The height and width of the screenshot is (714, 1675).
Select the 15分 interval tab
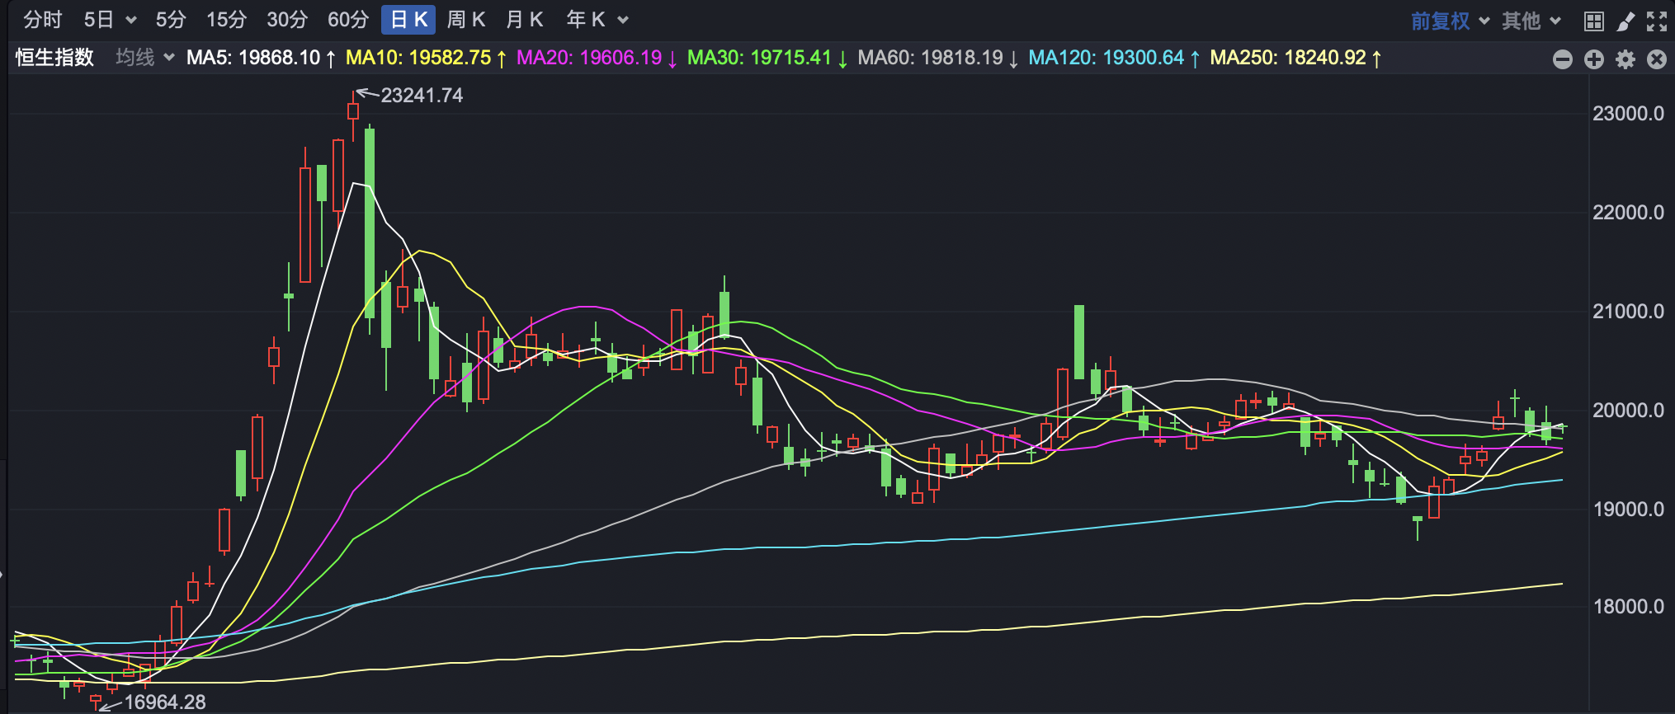tap(227, 20)
